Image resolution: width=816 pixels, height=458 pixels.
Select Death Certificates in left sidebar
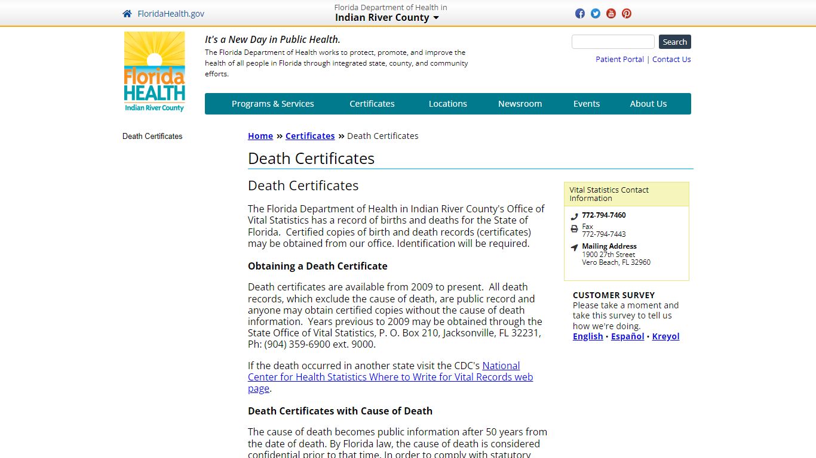coord(152,136)
